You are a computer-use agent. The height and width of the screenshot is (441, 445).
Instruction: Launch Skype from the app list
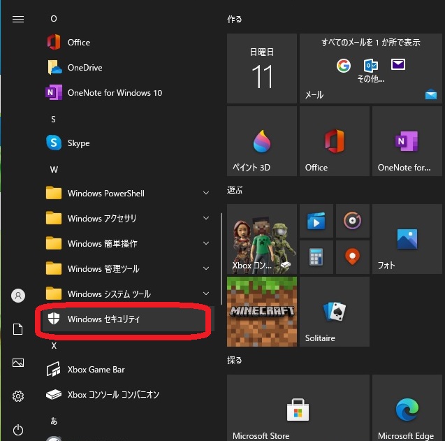coord(127,143)
